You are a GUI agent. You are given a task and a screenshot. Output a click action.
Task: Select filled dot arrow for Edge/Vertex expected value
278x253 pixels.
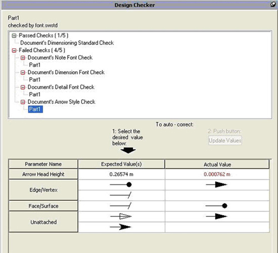click(x=121, y=184)
